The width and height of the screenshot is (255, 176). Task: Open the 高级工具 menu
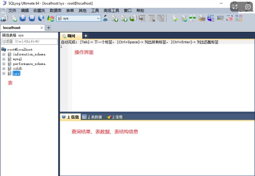click(x=111, y=11)
